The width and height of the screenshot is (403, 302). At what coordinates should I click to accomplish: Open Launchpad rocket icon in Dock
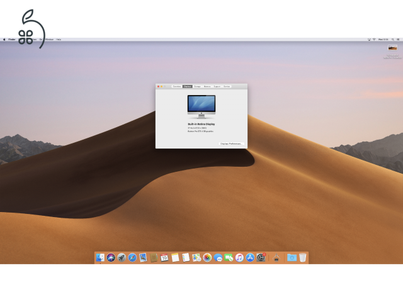[122, 257]
